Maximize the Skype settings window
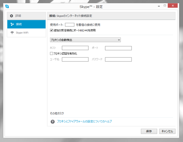Screen dimensions: 183x142 pos(165,6)
